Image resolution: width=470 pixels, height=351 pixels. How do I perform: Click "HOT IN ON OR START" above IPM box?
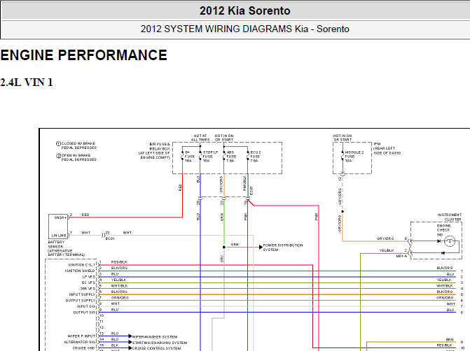coord(343,138)
